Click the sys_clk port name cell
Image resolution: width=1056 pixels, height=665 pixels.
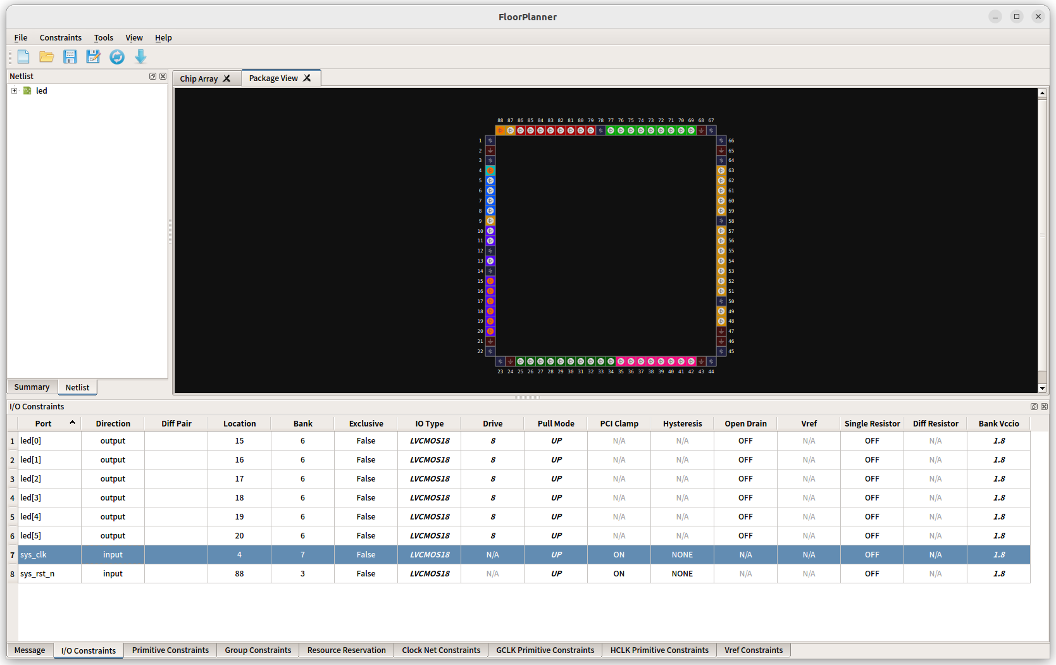coord(50,555)
